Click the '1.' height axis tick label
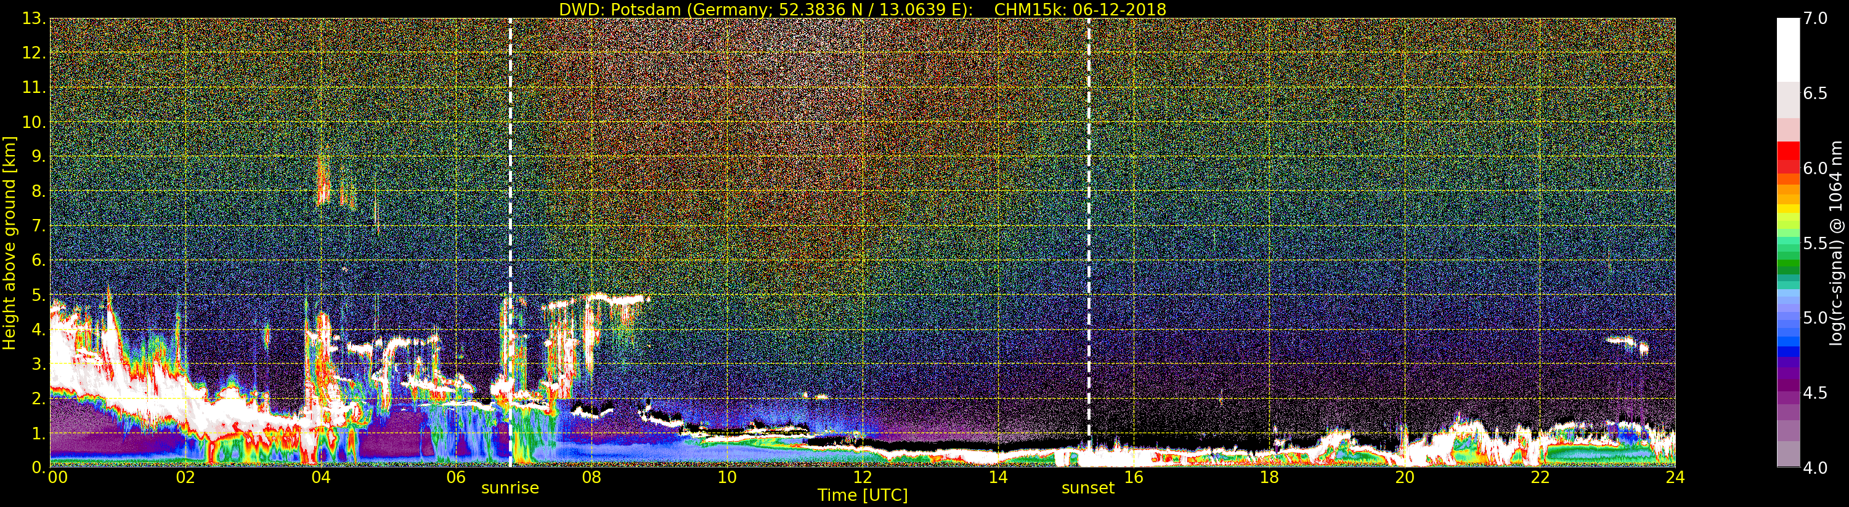This screenshot has height=507, width=1849. pyautogui.click(x=38, y=433)
